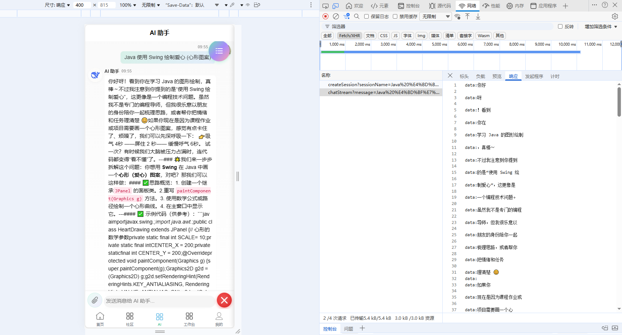622x335 pixels.
Task: Click the network filter toggle icon
Action: tap(346, 16)
